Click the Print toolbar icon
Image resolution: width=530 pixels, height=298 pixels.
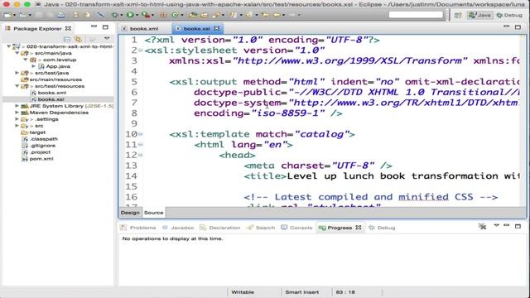pyautogui.click(x=61, y=15)
